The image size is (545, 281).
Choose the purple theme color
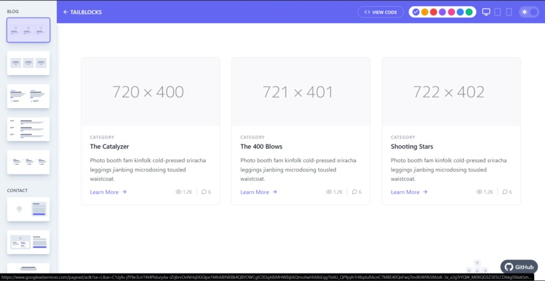(x=442, y=11)
